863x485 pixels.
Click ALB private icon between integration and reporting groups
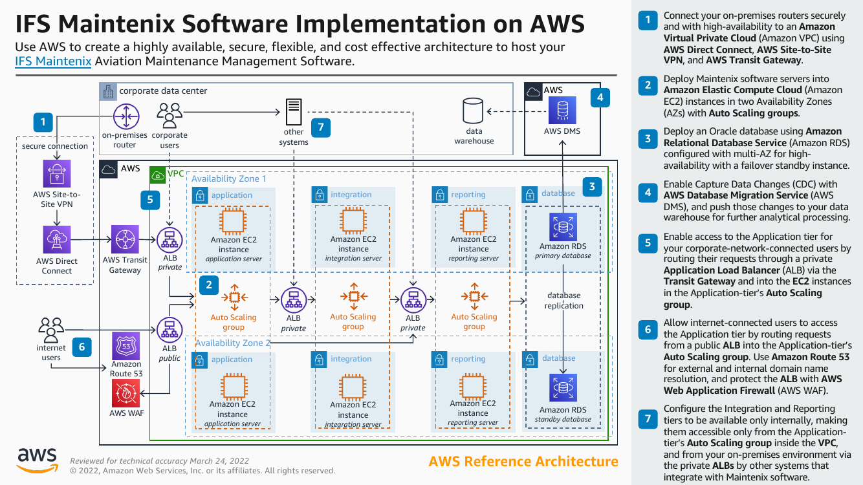(x=413, y=300)
